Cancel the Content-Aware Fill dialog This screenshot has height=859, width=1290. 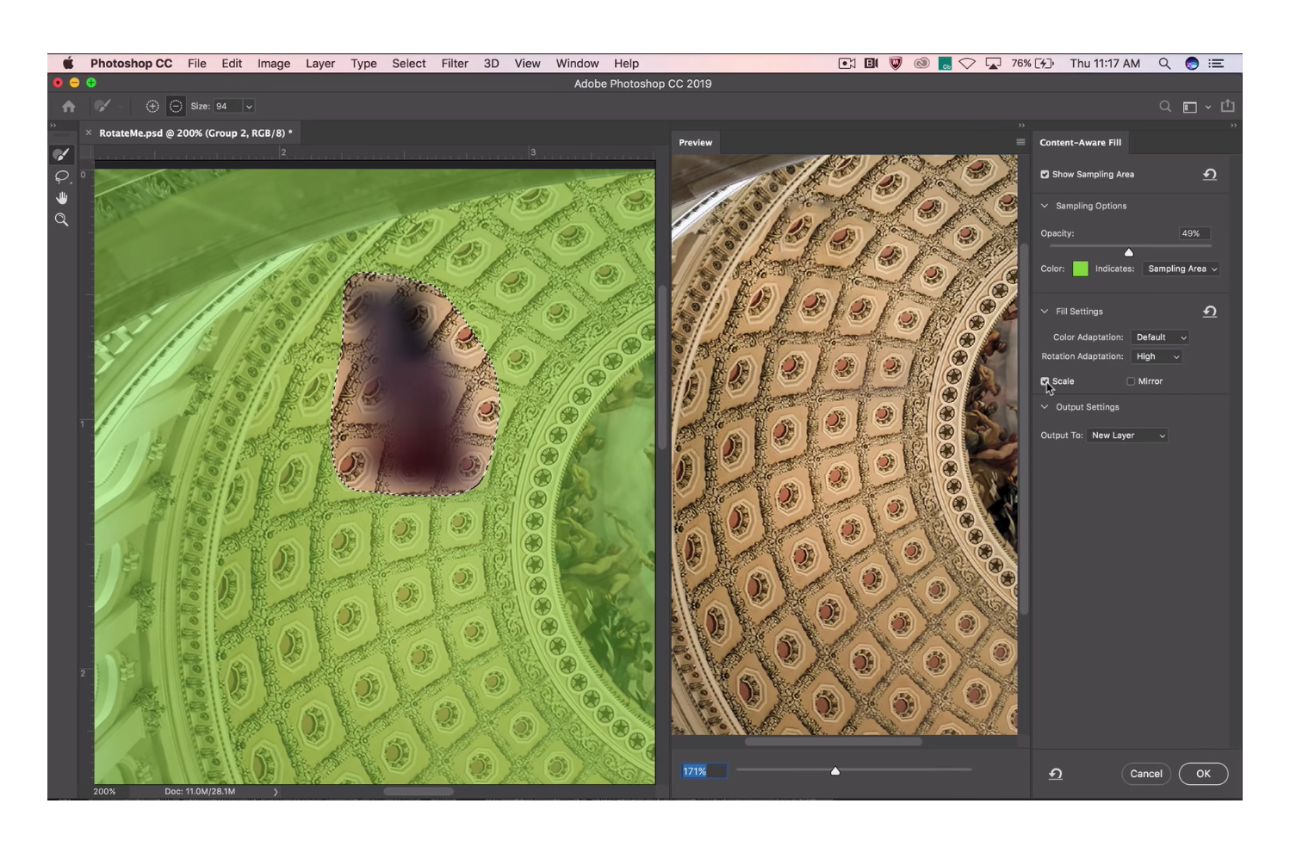point(1146,773)
